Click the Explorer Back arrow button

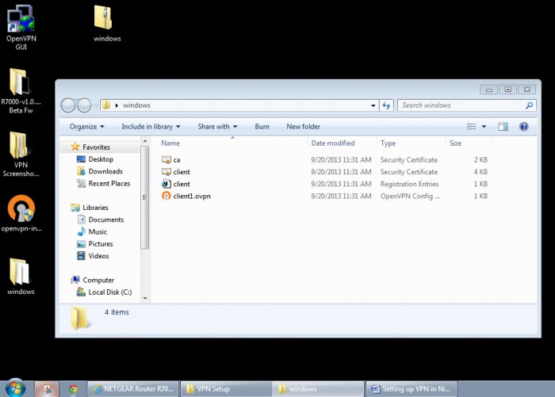68,105
